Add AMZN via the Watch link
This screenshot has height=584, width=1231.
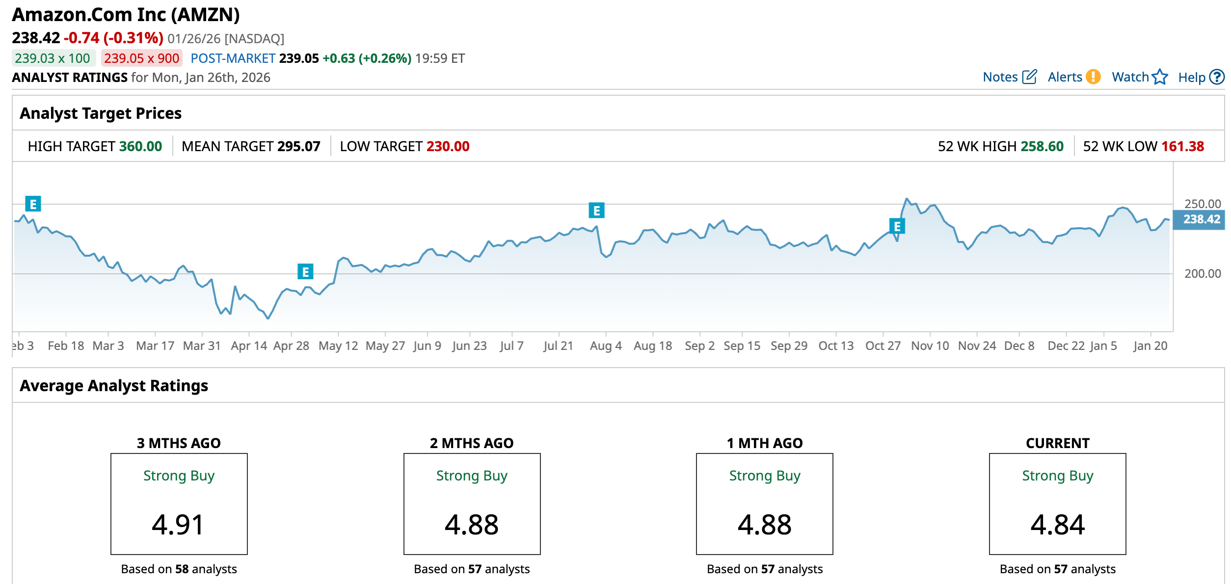[x=1130, y=77]
